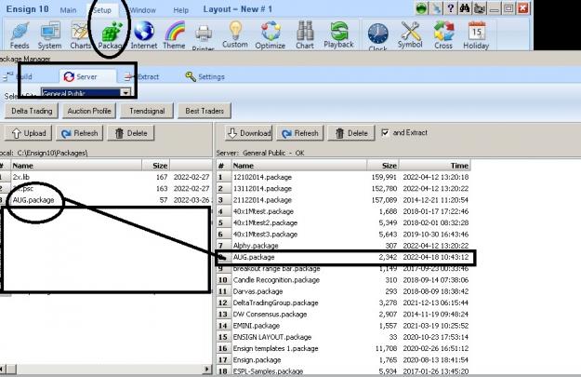
Task: Switch to the Extract tab
Action: click(x=141, y=77)
